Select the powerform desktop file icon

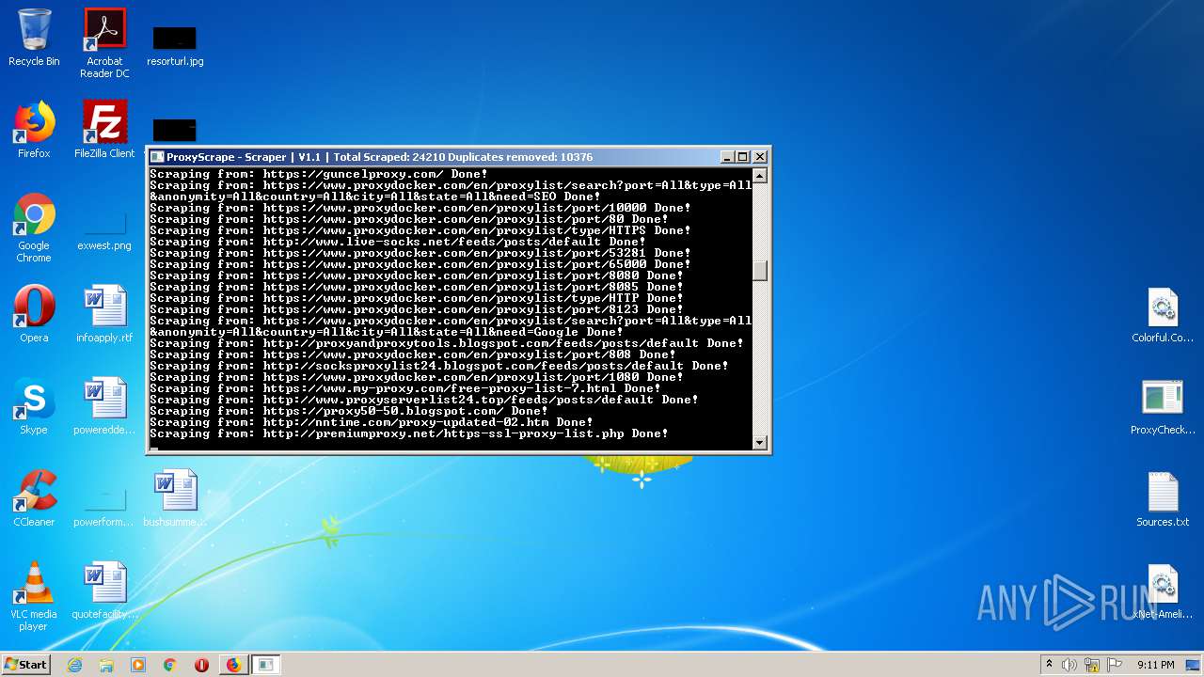click(104, 508)
